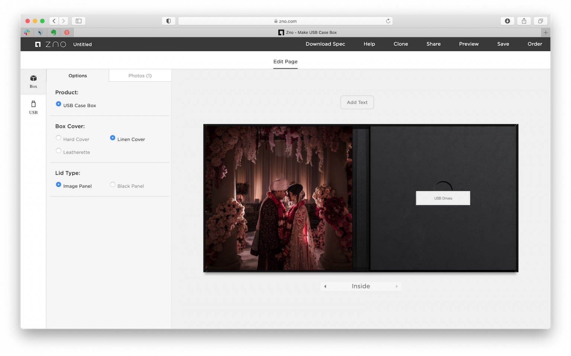Toggle the Safari sidebar icon
Screen dimensions: 571x356
click(78, 21)
